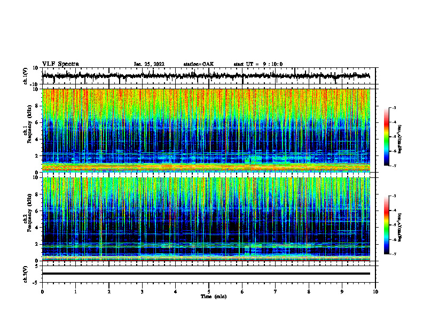The image size is (423, 327).
Task: Click the "station=GAK" header label
Action: (x=199, y=64)
